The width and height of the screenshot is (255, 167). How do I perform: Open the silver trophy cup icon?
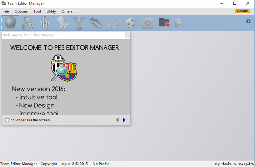[x=79, y=23]
